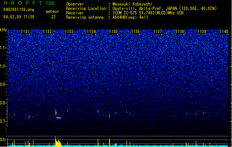Click the 'Receiving antenna' label
The image size is (232, 147).
(x=85, y=17)
